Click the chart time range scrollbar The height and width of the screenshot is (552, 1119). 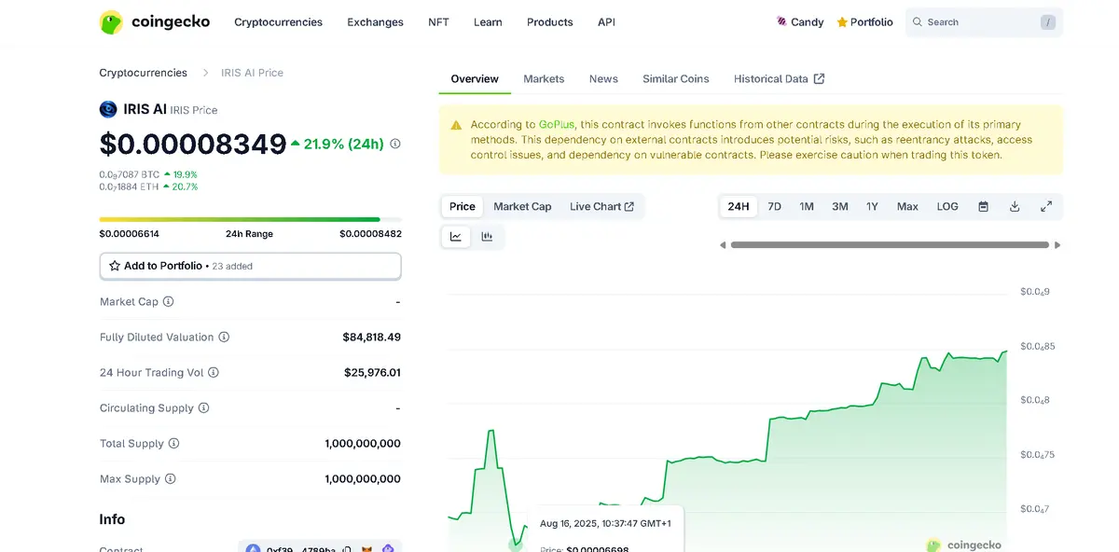pyautogui.click(x=890, y=245)
